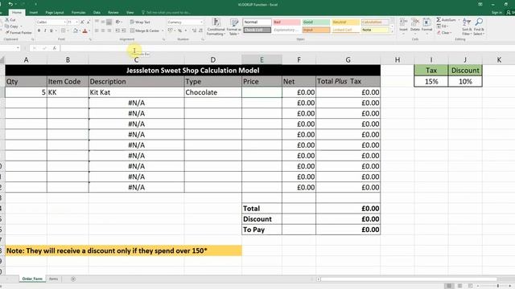Toggle Align Left
Screen dimensions: 515x289
point(97,31)
